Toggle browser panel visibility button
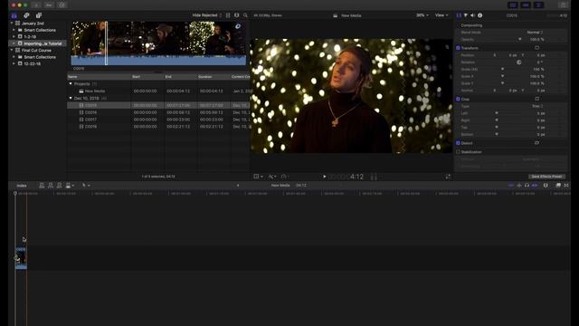 [x=513, y=5]
